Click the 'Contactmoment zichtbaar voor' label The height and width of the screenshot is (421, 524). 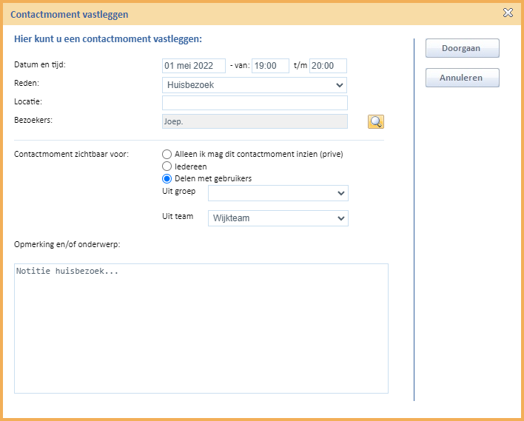click(x=71, y=155)
